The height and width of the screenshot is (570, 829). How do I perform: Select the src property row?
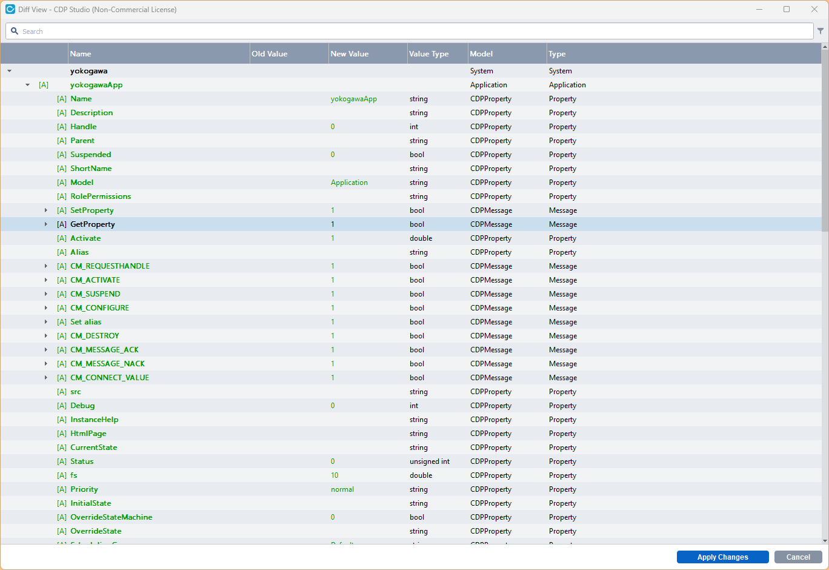click(x=411, y=392)
